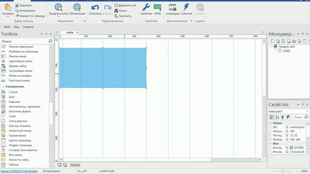The image size is (310, 174).
Task: Click the Properties search field
Action: click(298, 117)
